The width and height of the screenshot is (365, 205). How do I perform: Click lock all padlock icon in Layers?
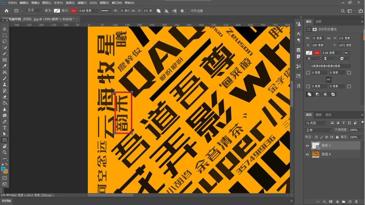coord(337,137)
